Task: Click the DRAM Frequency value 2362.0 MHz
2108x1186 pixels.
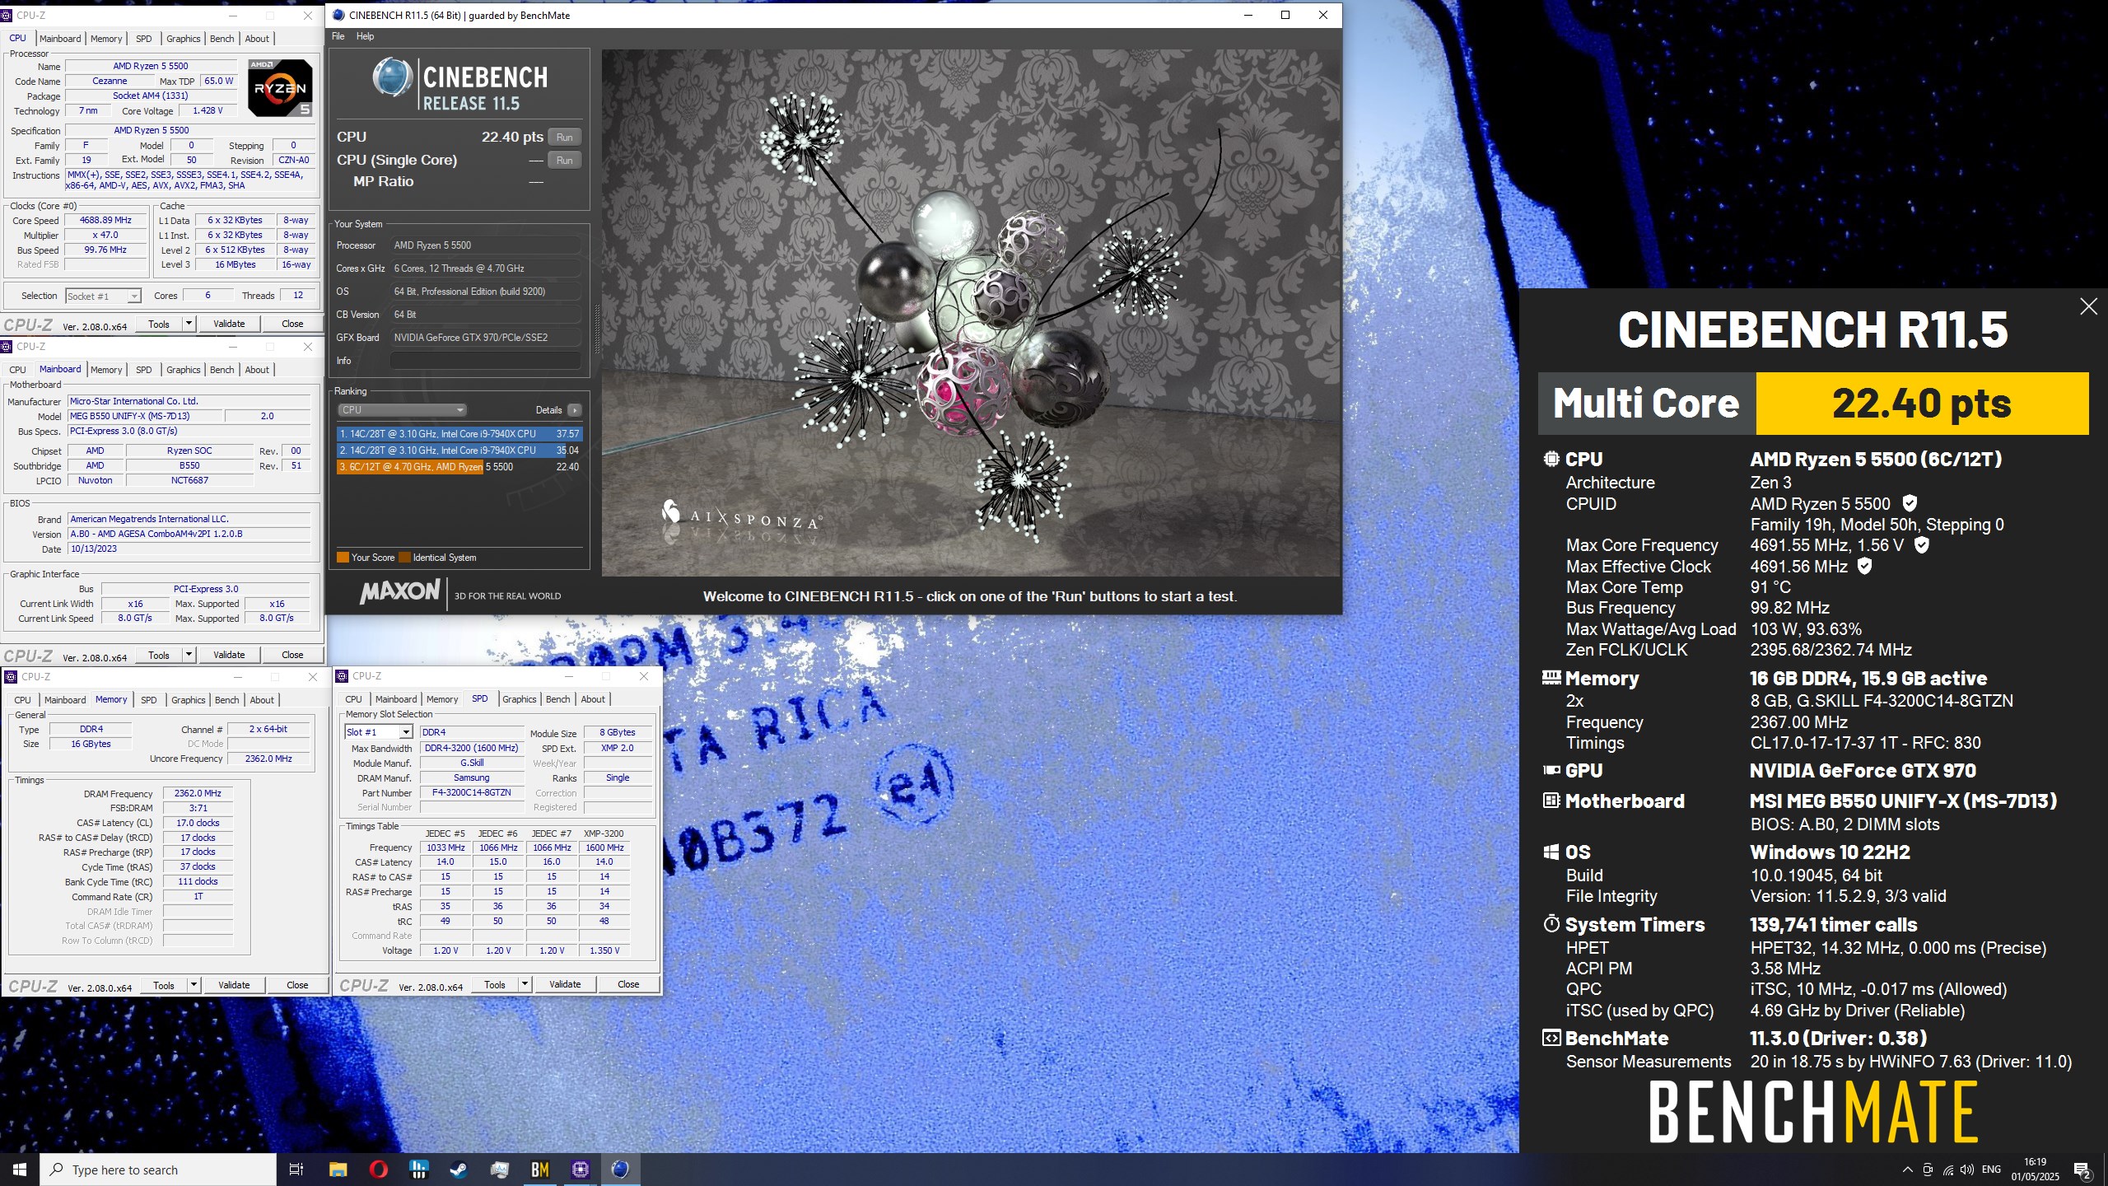Action: click(198, 794)
